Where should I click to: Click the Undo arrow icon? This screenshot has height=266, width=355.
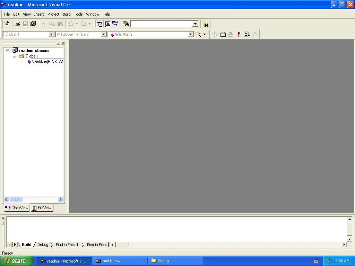point(71,24)
